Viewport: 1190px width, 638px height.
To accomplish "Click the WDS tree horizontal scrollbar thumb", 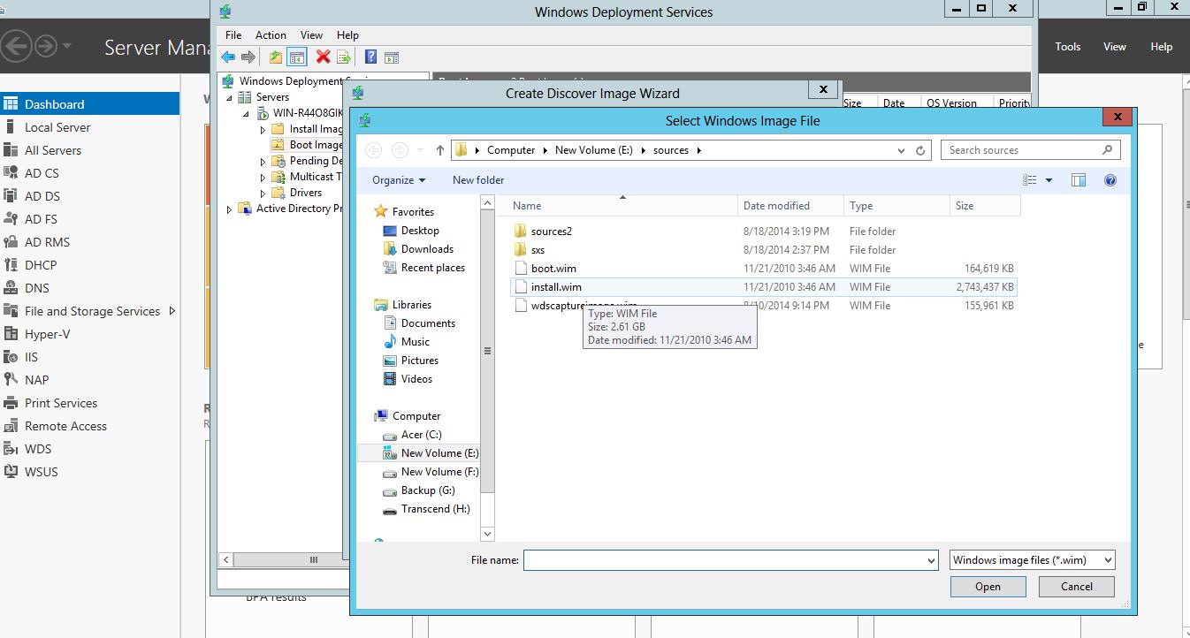I will point(312,559).
